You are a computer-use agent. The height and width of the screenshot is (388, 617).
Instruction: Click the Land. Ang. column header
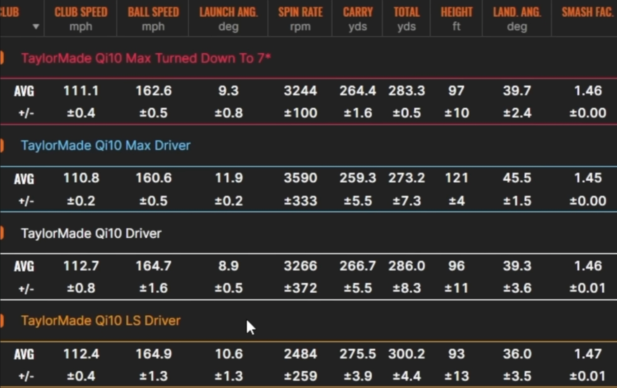[x=517, y=18]
